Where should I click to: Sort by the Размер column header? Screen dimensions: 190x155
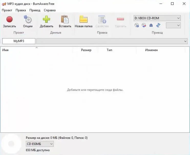click(85, 50)
